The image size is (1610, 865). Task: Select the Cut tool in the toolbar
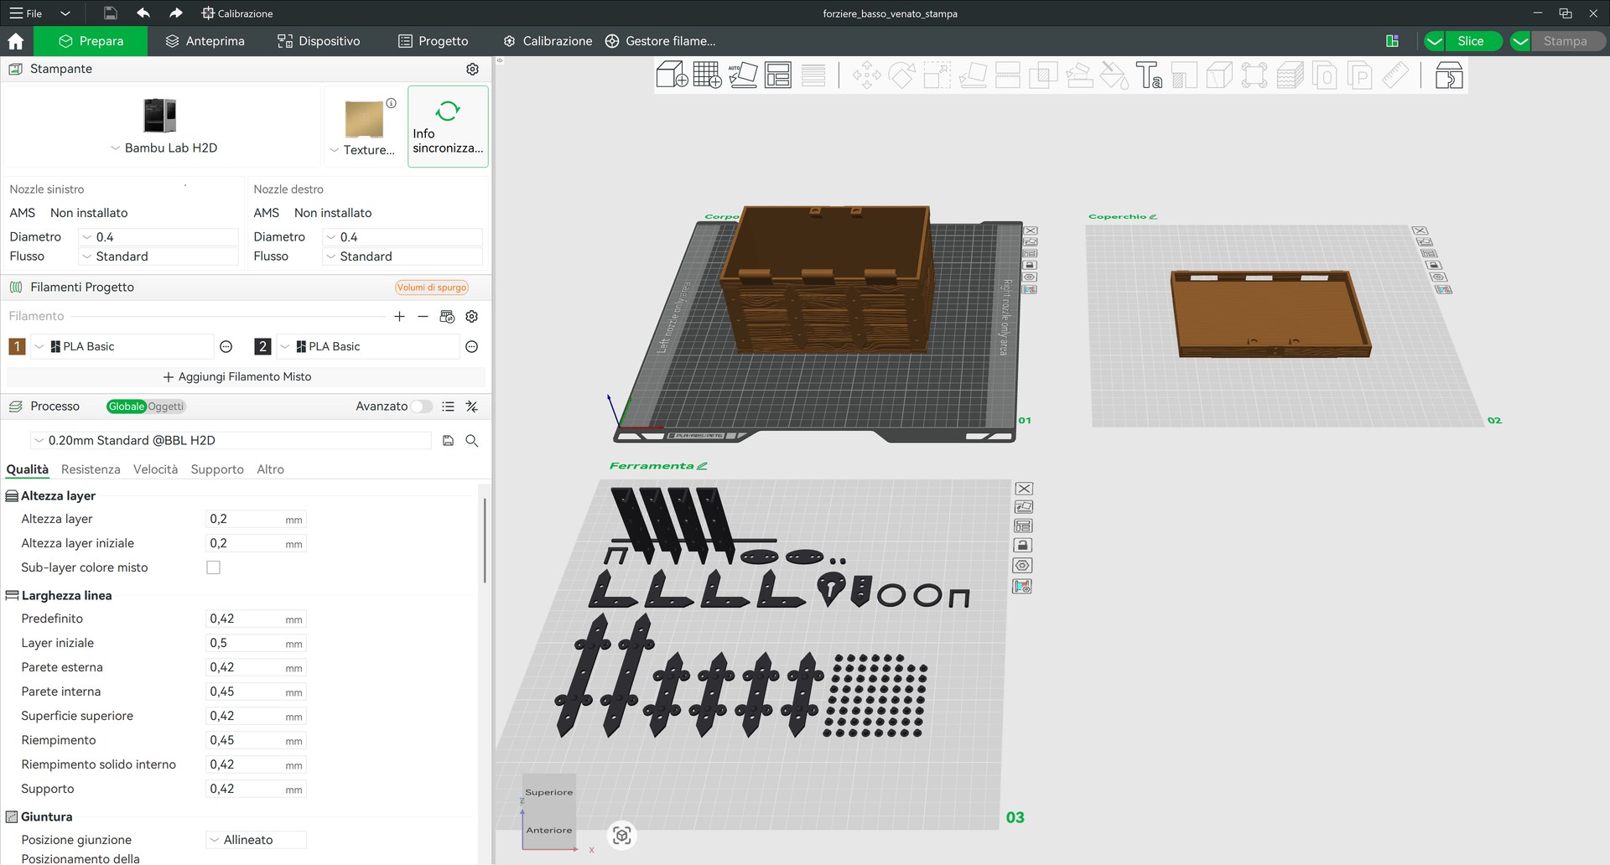click(1007, 75)
